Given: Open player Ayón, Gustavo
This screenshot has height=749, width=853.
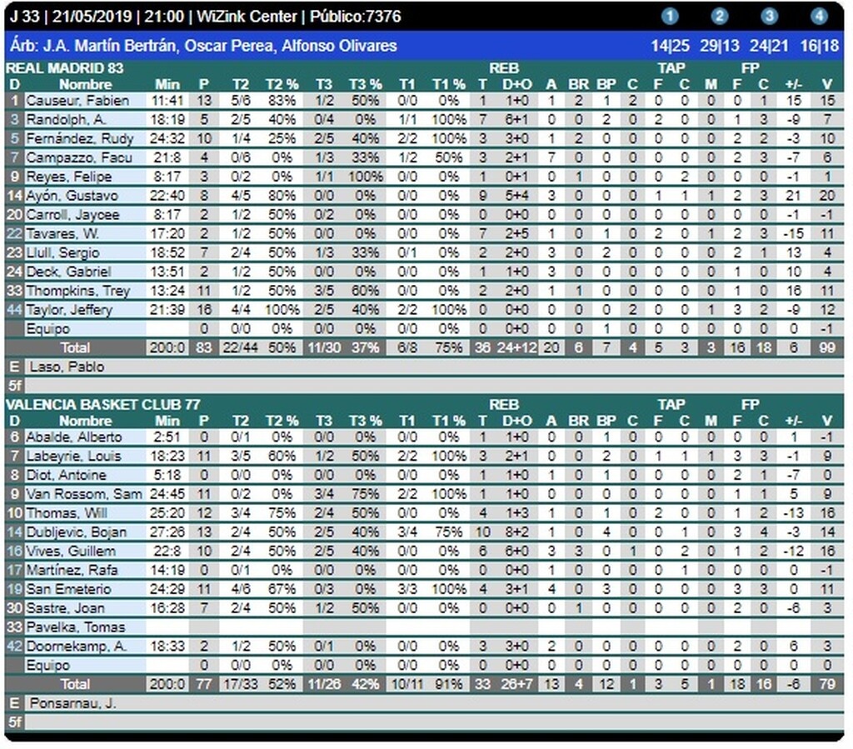Looking at the screenshot, I should 72,196.
